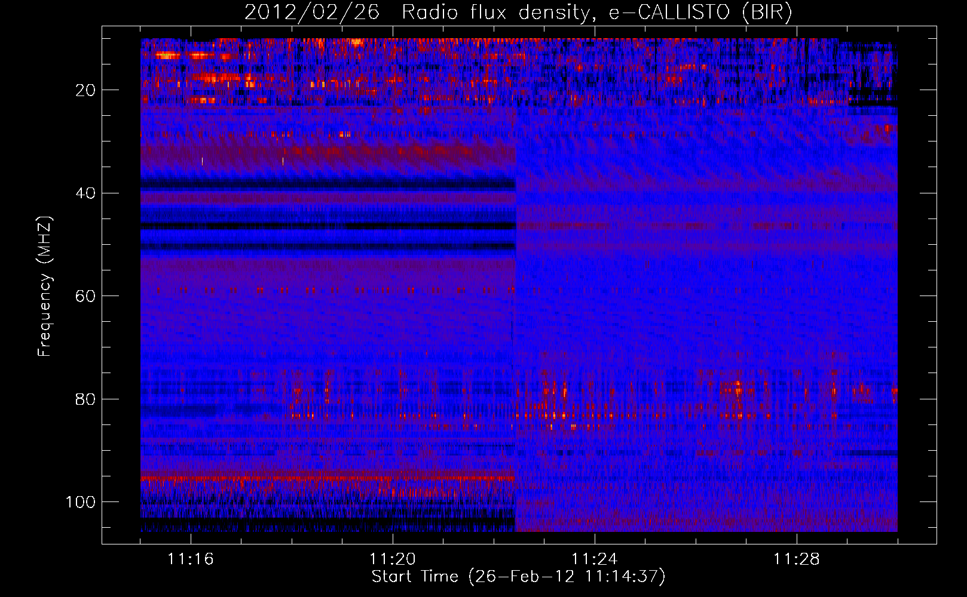Click the 11:20 time tick label
Image resolution: width=967 pixels, height=597 pixels.
tap(393, 559)
